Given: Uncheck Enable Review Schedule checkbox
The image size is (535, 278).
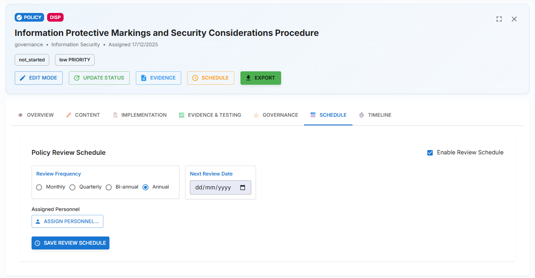Looking at the screenshot, I should pyautogui.click(x=430, y=153).
